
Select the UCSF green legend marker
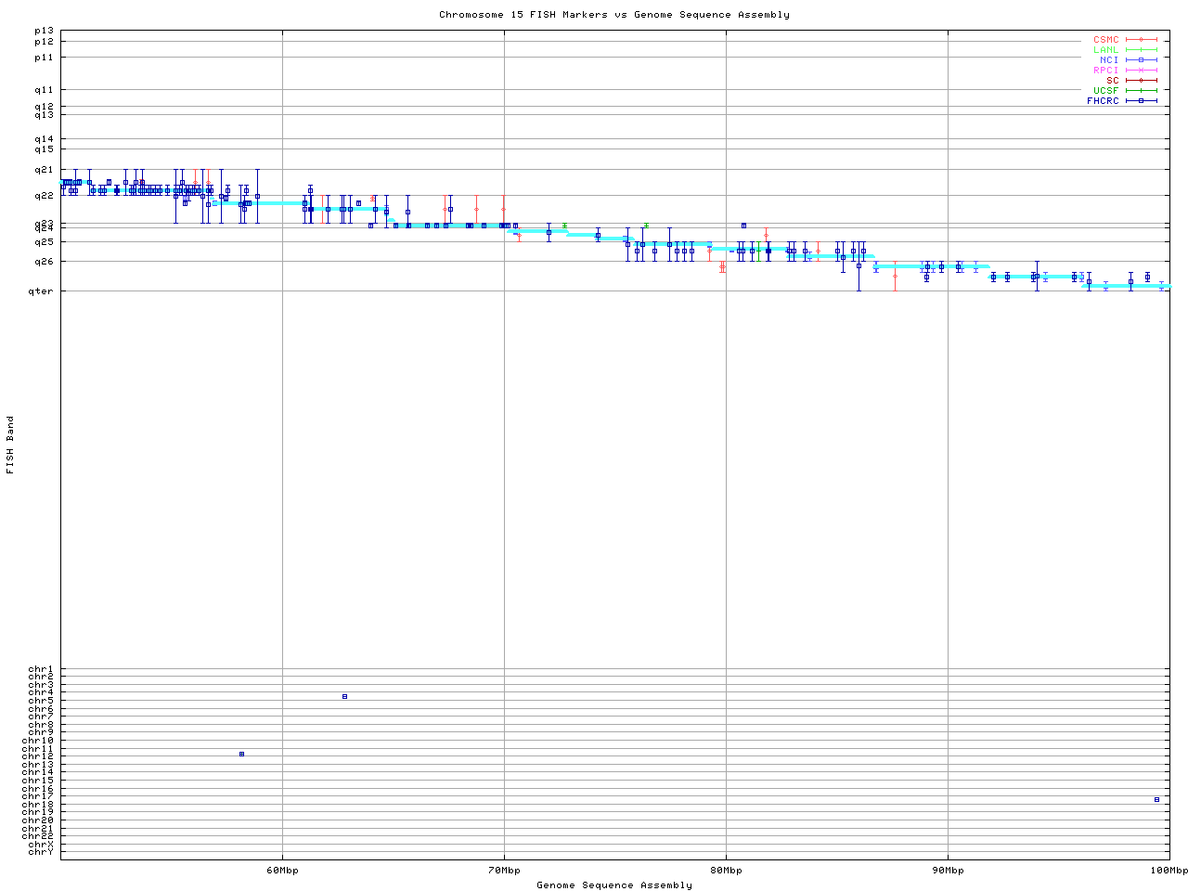1141,91
